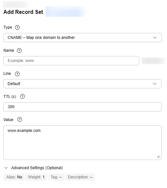167x188 pixels.
Task: Click the chevron arrow in the Default selector
Action: [x=155, y=84]
